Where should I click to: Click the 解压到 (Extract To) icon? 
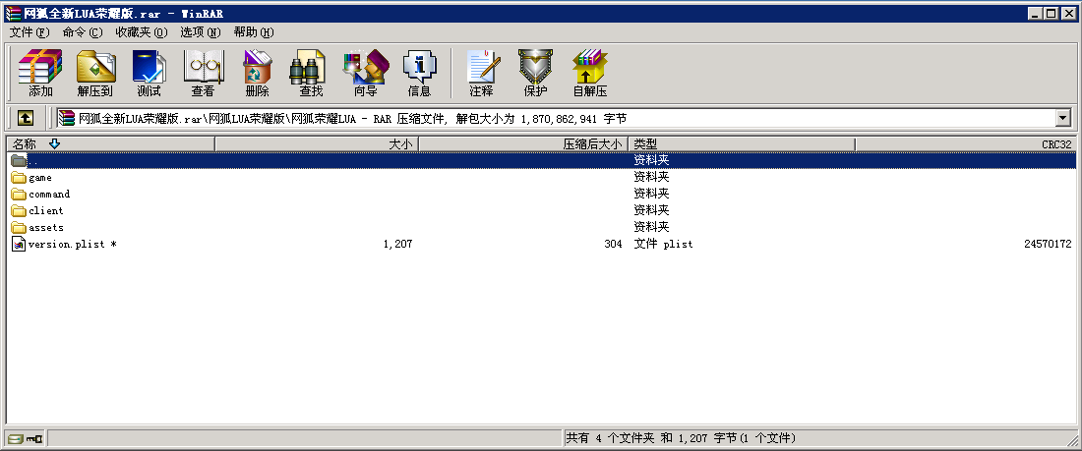pyautogui.click(x=95, y=73)
